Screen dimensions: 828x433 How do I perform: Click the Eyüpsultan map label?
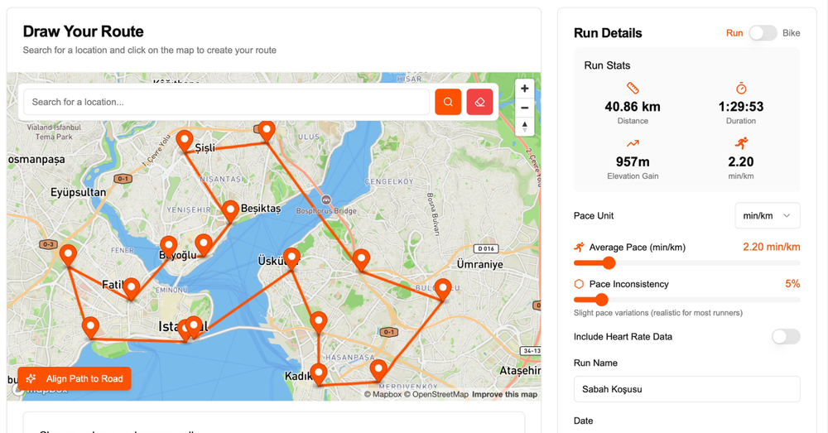coord(78,193)
